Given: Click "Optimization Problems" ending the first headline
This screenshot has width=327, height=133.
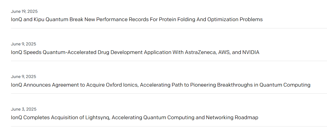Looking at the screenshot, I should [235, 20].
